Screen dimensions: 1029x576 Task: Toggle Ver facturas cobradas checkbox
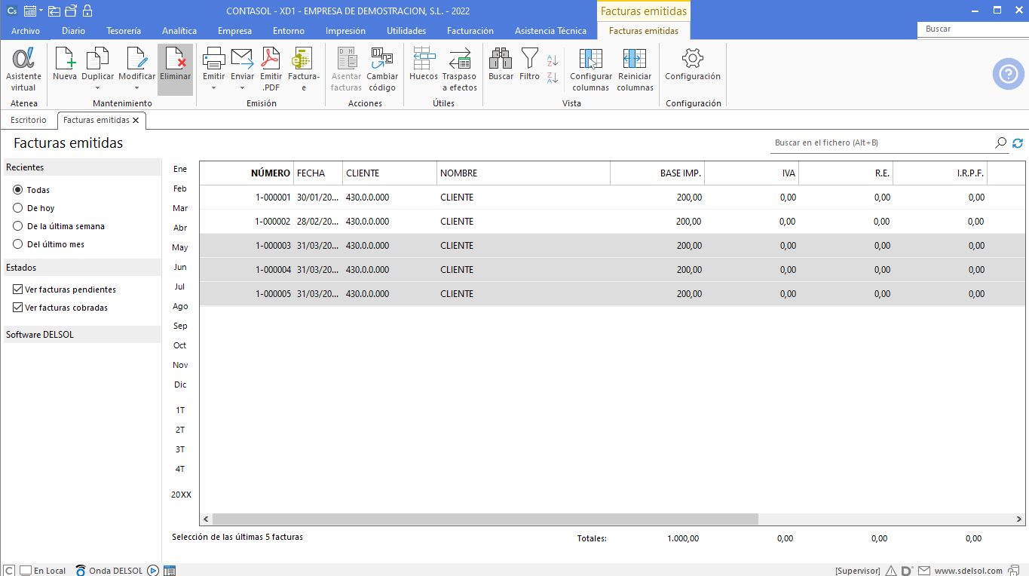(x=18, y=308)
